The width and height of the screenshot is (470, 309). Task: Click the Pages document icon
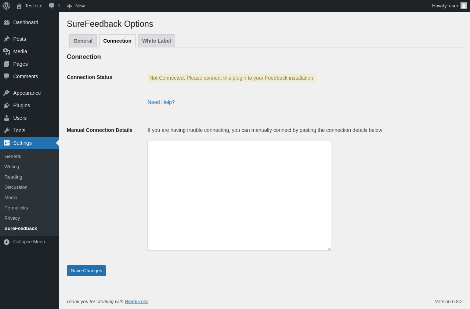click(7, 64)
